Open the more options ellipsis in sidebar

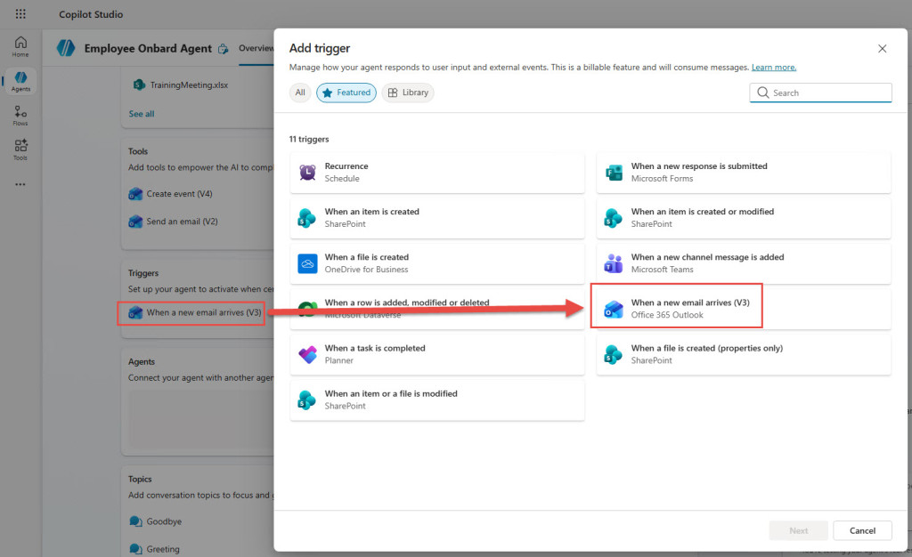20,184
